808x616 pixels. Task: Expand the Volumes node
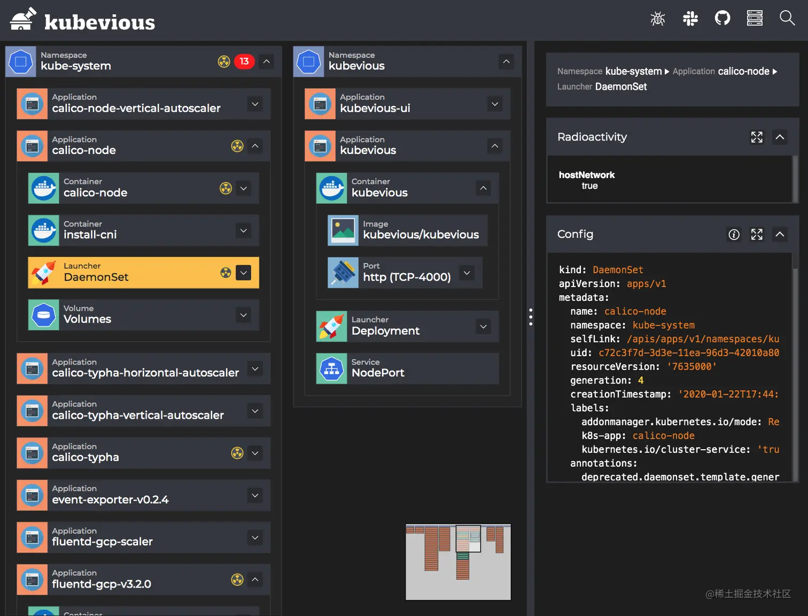pyautogui.click(x=243, y=315)
